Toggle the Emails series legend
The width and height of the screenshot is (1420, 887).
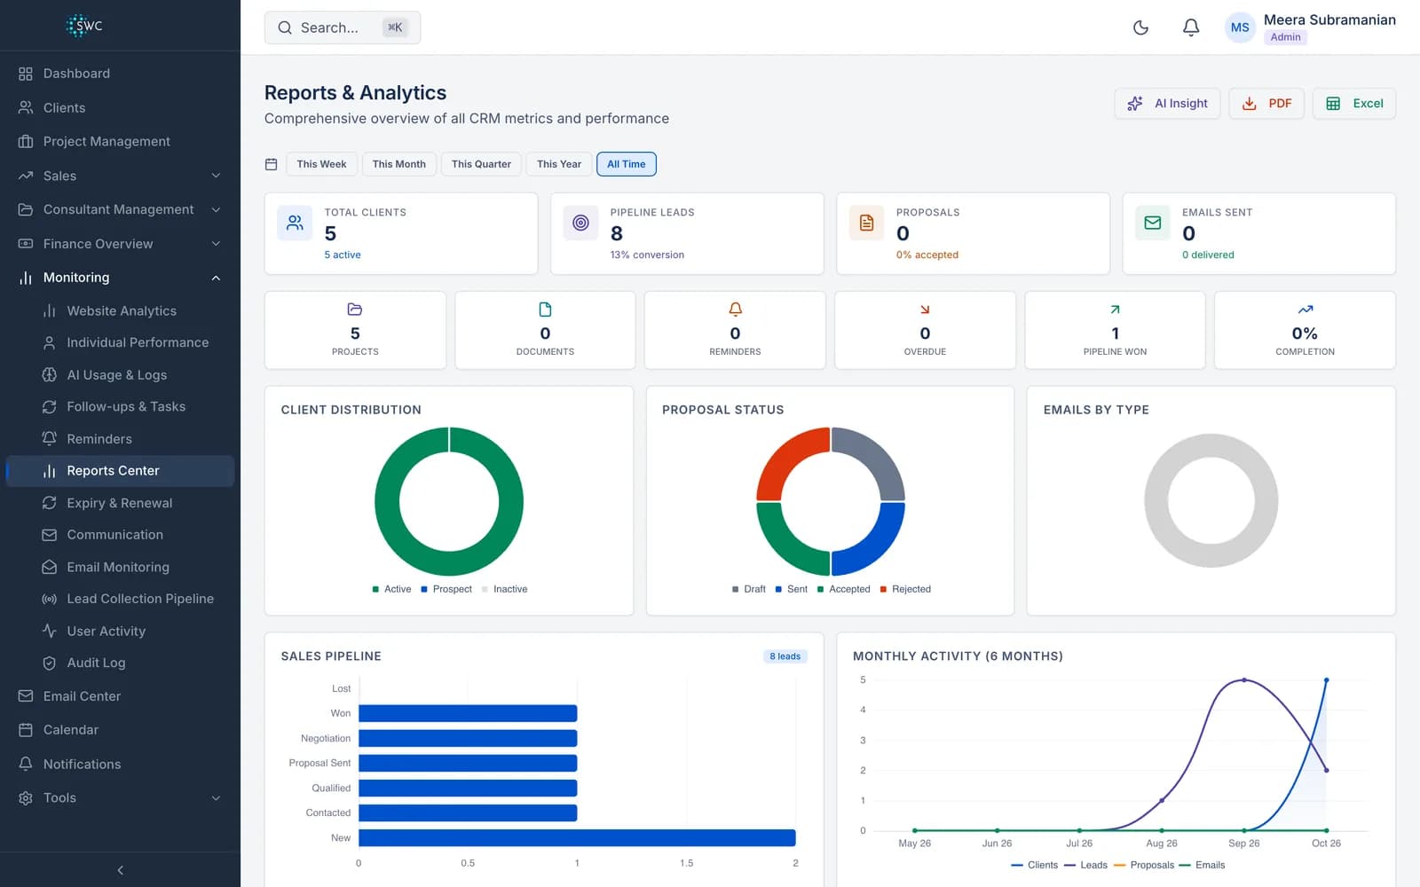tap(1202, 865)
